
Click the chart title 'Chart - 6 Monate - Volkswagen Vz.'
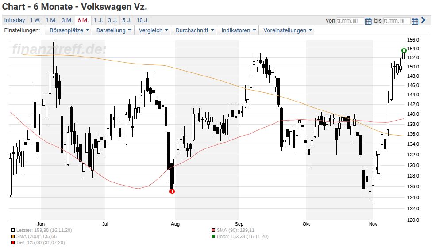[x=74, y=6]
